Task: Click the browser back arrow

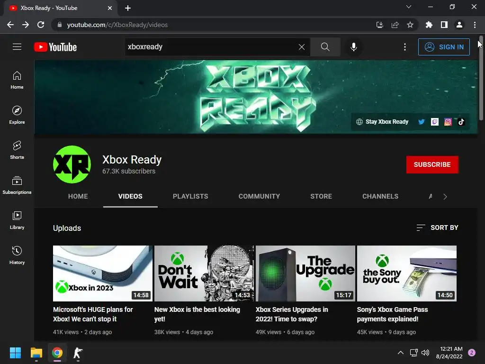Action: [10, 25]
